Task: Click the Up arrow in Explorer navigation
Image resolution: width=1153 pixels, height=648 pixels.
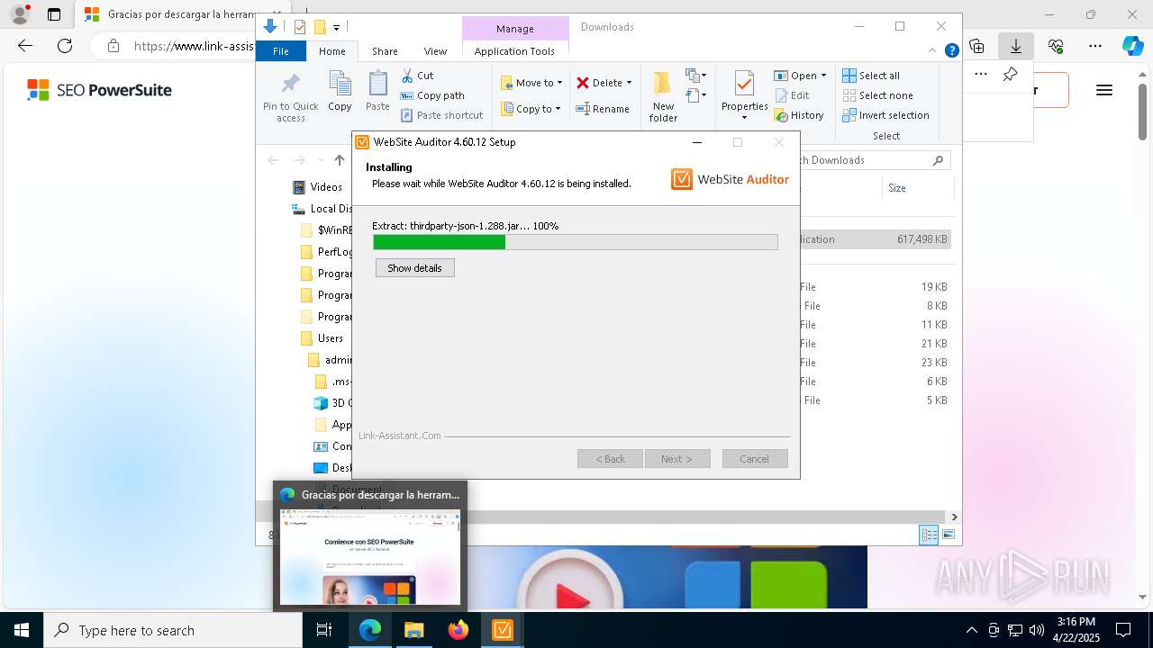Action: coord(340,160)
